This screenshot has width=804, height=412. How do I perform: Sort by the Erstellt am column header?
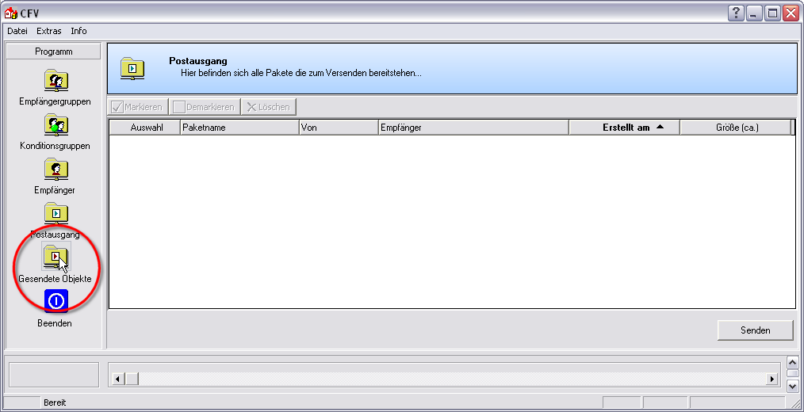coord(625,128)
